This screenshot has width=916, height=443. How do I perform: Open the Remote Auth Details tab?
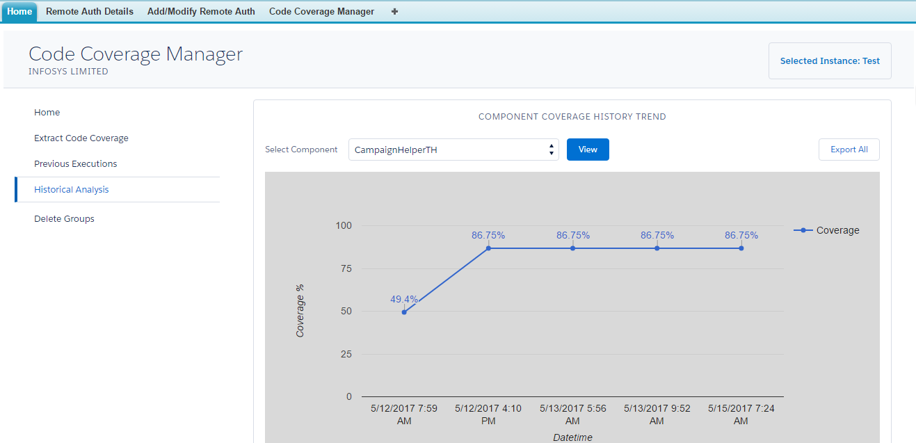[x=90, y=12]
